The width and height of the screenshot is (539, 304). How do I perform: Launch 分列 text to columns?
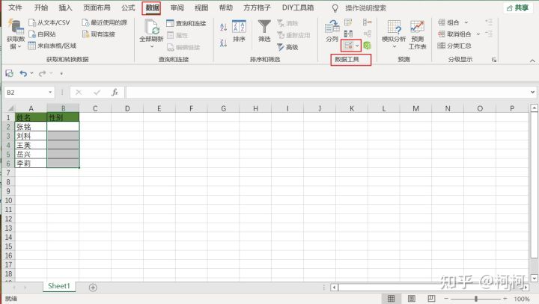click(332, 31)
